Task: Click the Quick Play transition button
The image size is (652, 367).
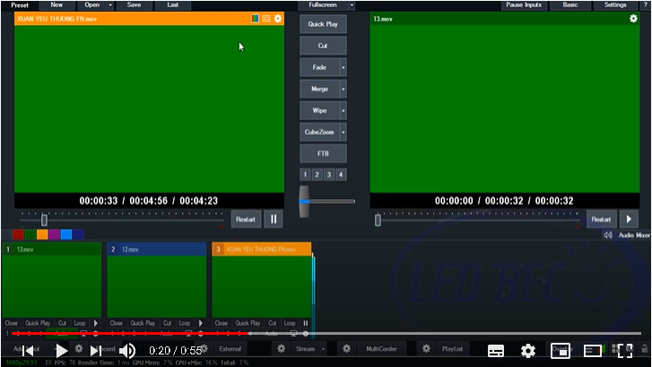Action: [x=323, y=24]
